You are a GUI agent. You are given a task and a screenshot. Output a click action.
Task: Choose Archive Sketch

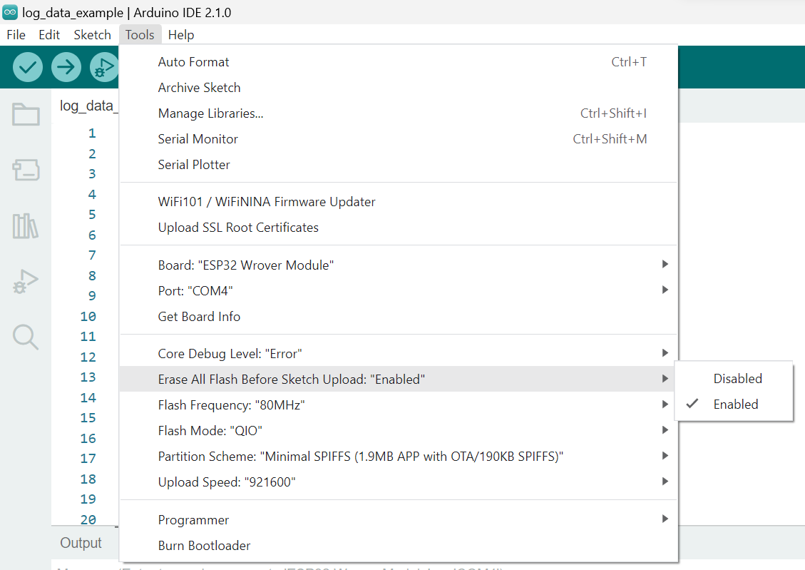point(399,87)
